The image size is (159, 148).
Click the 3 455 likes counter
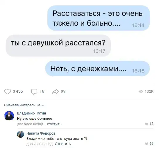click(x=18, y=91)
